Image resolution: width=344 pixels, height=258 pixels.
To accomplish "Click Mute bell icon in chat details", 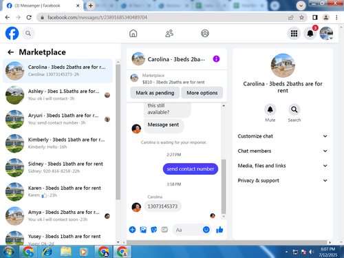I will [x=270, y=109].
